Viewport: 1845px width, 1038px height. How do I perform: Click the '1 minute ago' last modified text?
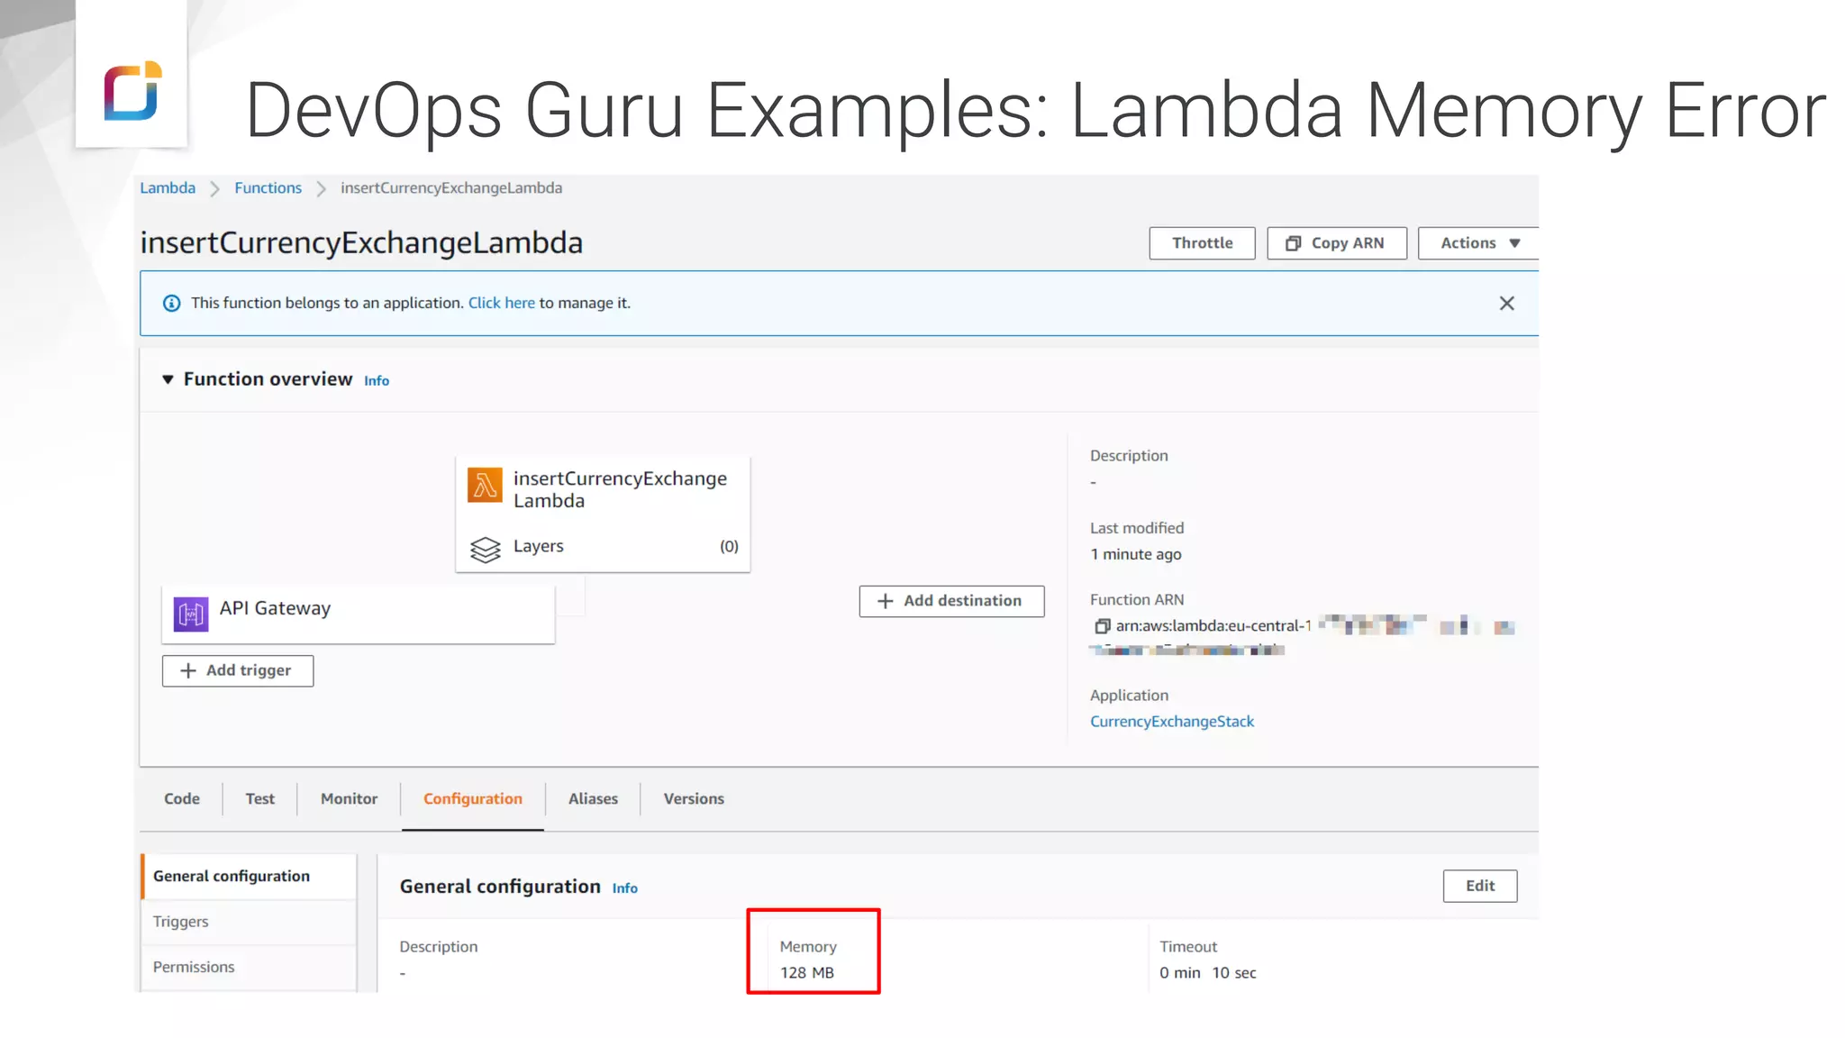click(x=1136, y=555)
